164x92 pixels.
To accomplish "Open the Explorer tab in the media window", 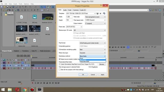I will [16, 51].
